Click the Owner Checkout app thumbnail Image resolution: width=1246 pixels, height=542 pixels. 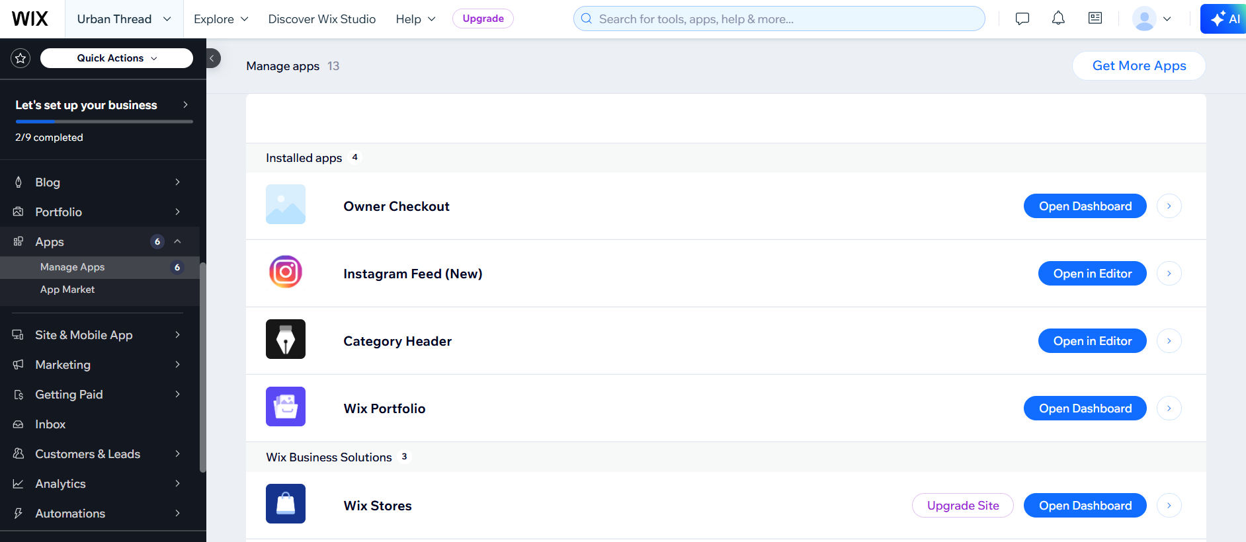click(x=286, y=204)
